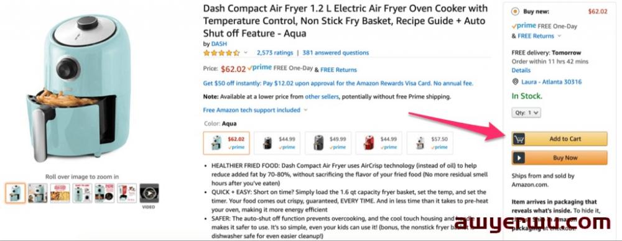Select the black air fryer $44.99 option
Screen dimensions: 622x241
coord(277,143)
